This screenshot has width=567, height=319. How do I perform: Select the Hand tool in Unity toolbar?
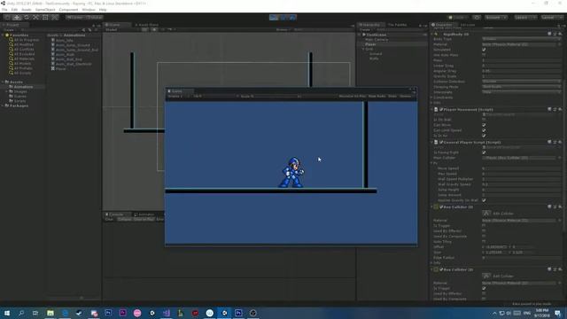(7, 17)
